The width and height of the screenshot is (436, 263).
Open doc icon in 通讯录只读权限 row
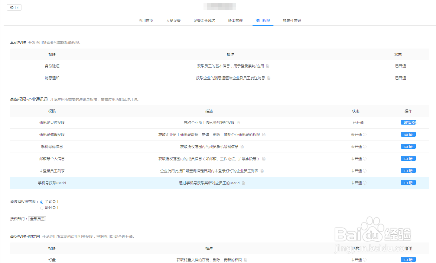pyautogui.click(x=239, y=123)
